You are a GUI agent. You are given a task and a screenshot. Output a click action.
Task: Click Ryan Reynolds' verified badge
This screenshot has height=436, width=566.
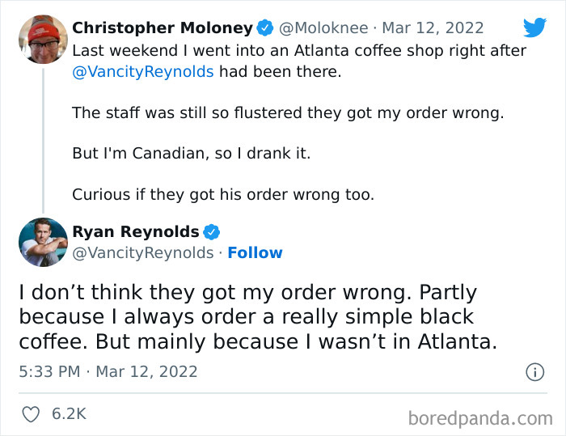point(212,232)
